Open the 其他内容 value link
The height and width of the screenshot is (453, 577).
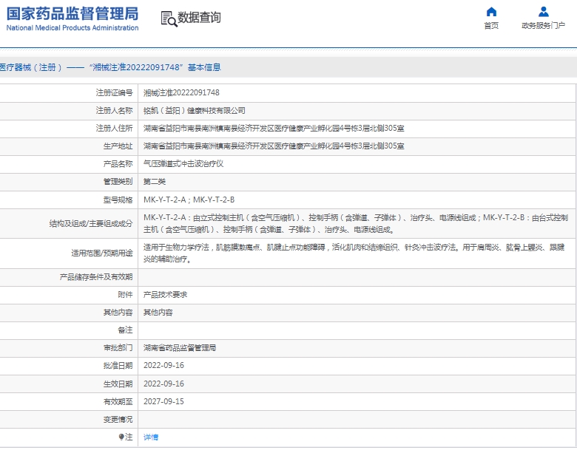point(158,313)
